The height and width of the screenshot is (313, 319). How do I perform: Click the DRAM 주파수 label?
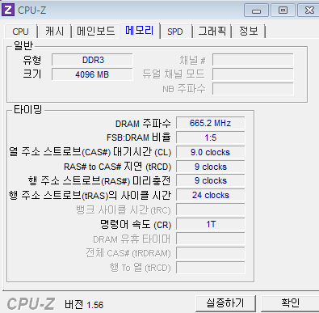[x=143, y=124]
